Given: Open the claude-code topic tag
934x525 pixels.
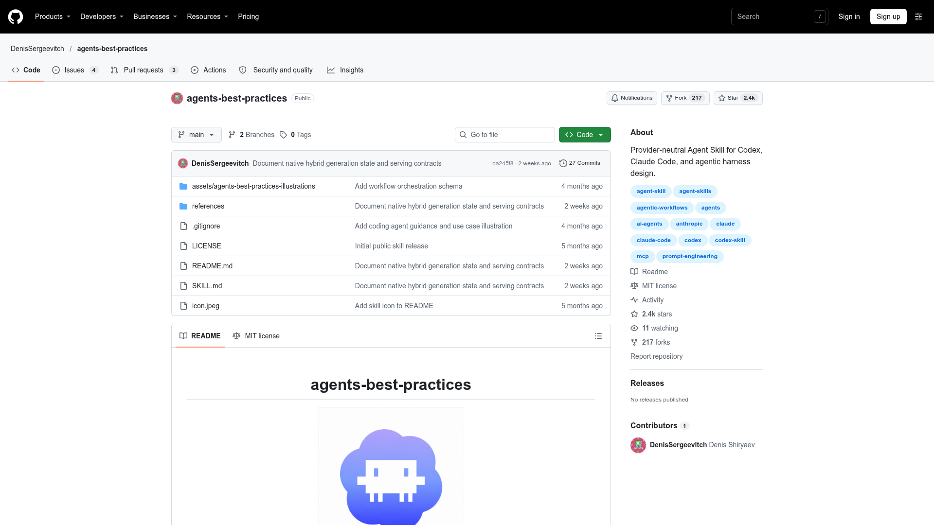Looking at the screenshot, I should click(x=653, y=240).
